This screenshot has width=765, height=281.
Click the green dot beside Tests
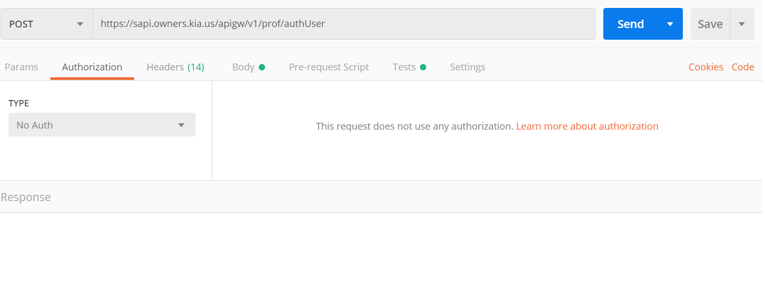(x=423, y=67)
